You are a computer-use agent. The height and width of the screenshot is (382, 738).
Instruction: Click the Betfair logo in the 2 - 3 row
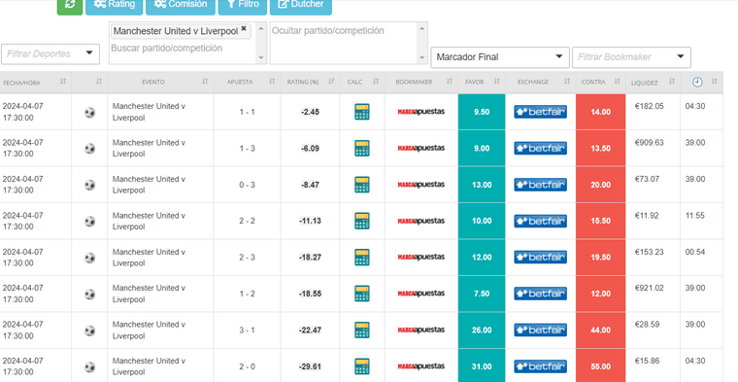click(540, 258)
